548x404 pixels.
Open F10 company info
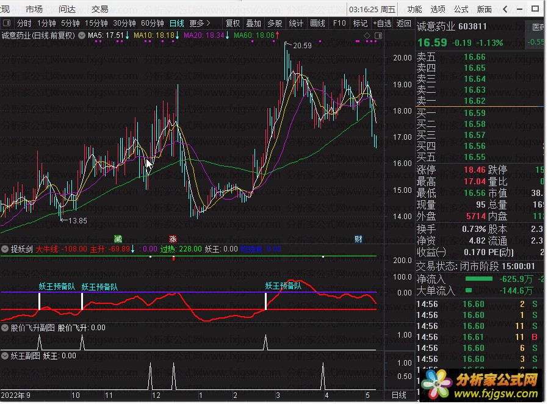[x=339, y=23]
